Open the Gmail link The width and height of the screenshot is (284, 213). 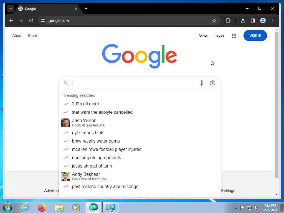(204, 35)
